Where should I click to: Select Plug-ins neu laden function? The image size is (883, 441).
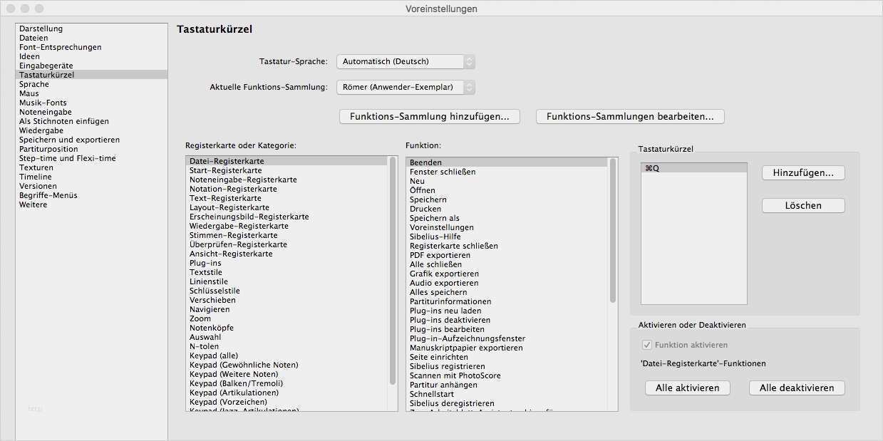(507, 311)
